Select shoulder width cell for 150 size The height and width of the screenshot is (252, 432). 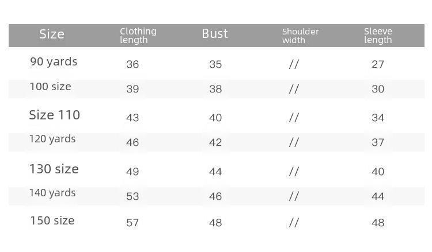pyautogui.click(x=294, y=223)
